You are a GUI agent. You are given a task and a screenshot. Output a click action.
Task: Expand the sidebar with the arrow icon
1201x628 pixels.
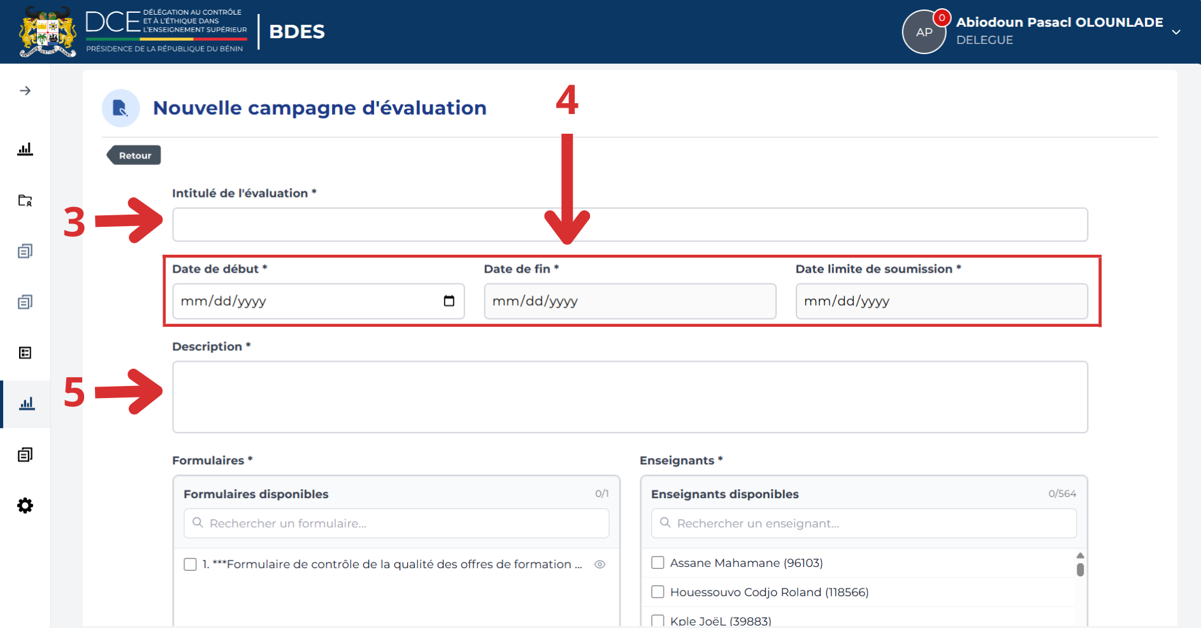click(25, 91)
